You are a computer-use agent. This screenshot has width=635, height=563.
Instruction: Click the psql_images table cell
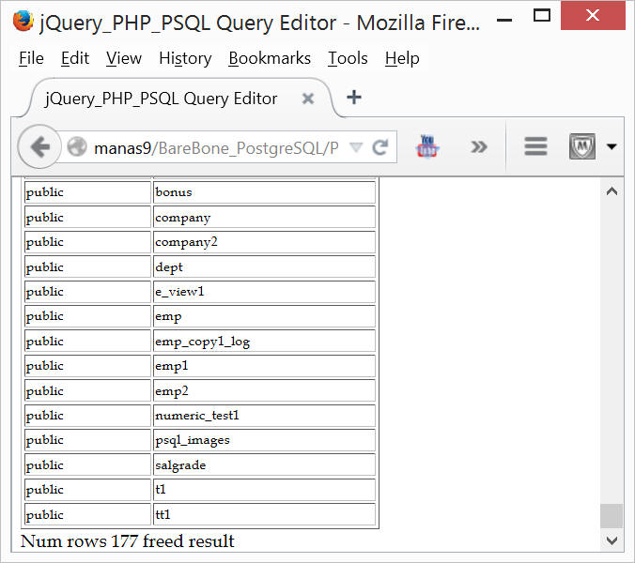(264, 440)
